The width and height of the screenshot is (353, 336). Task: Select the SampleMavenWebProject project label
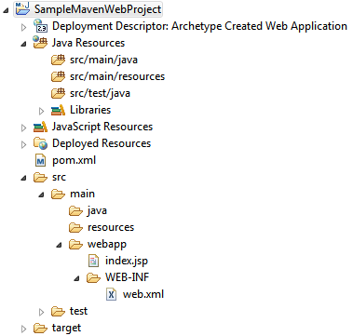point(98,9)
